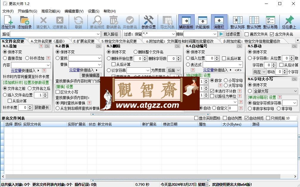Open the 查找 find dropdown in N.2.替换
This screenshot has width=300, height=187.
pyautogui.click(x=99, y=58)
